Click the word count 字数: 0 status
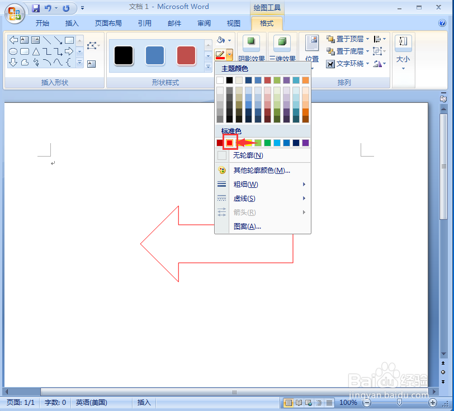The width and height of the screenshot is (454, 411). [x=55, y=402]
